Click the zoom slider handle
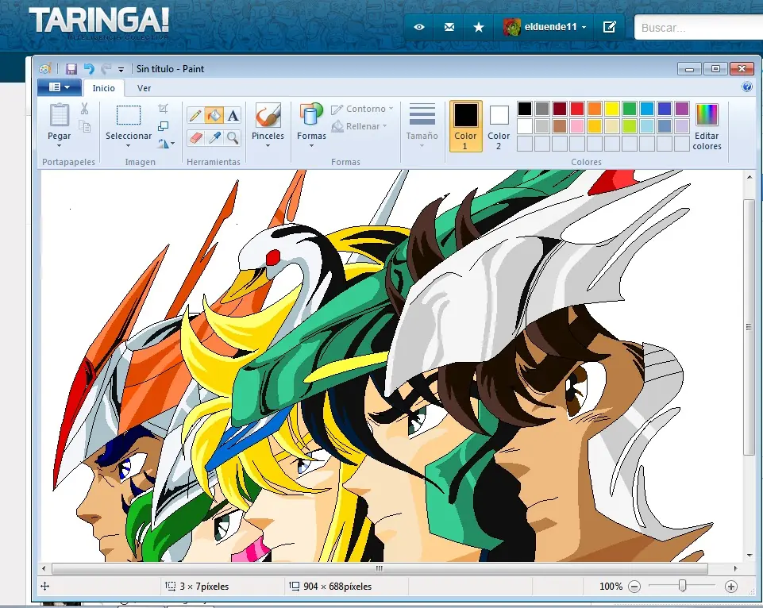763x608 pixels. click(x=682, y=586)
